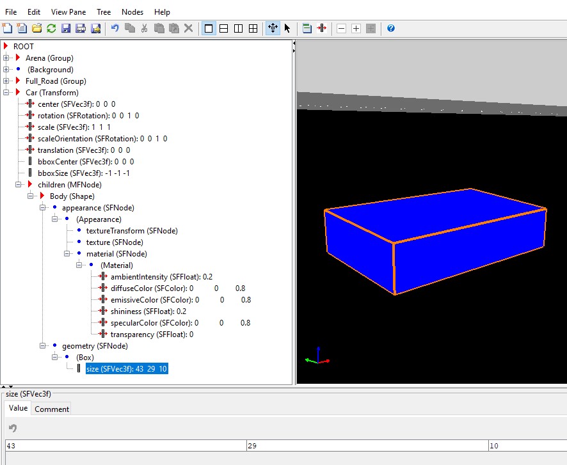Image resolution: width=567 pixels, height=465 pixels.
Task: Expand the Arena (Group) node
Action: click(7, 58)
